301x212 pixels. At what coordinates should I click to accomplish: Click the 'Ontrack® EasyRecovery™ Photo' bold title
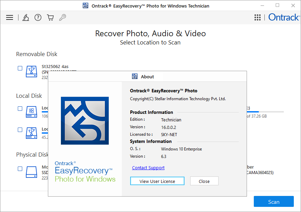pos(163,91)
